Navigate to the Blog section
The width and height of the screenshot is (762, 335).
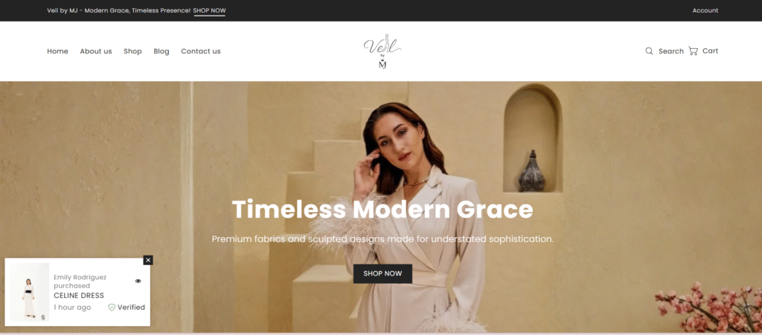pyautogui.click(x=161, y=51)
